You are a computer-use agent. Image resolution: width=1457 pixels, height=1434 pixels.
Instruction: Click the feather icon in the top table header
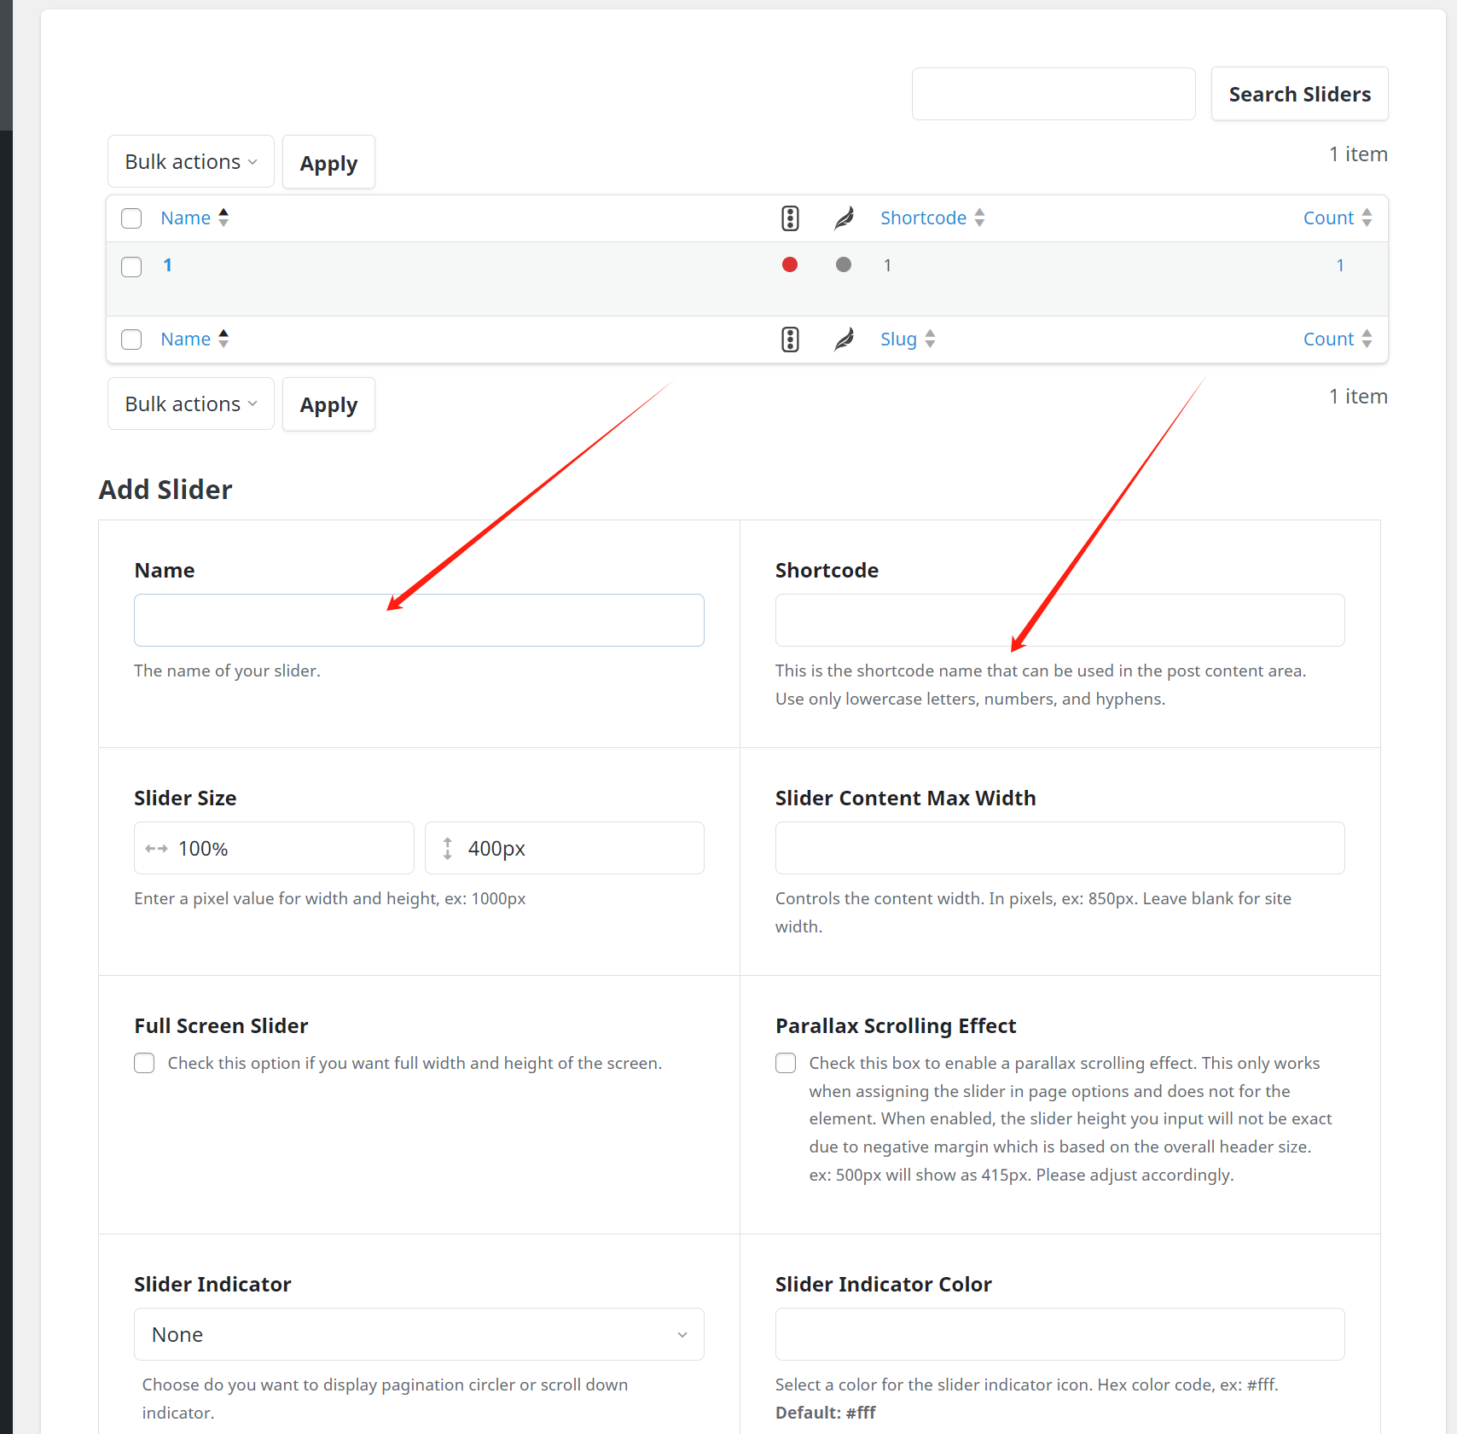844,218
